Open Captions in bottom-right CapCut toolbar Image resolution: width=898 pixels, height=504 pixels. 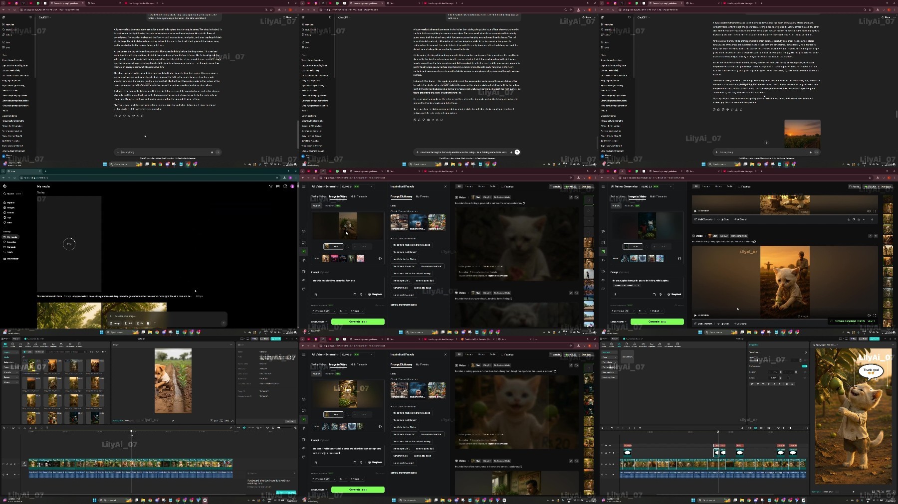[x=652, y=344]
